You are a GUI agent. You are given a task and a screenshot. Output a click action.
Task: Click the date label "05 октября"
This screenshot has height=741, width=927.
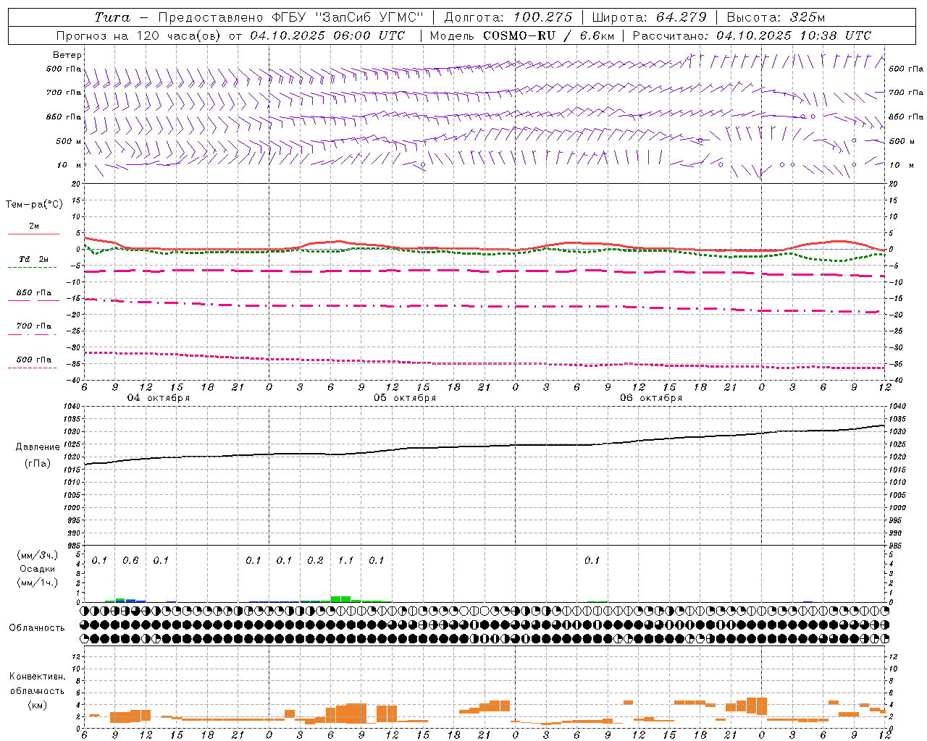(x=405, y=398)
